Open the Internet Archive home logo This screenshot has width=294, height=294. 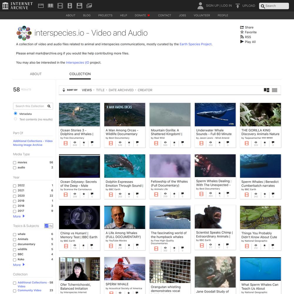click(17, 6)
